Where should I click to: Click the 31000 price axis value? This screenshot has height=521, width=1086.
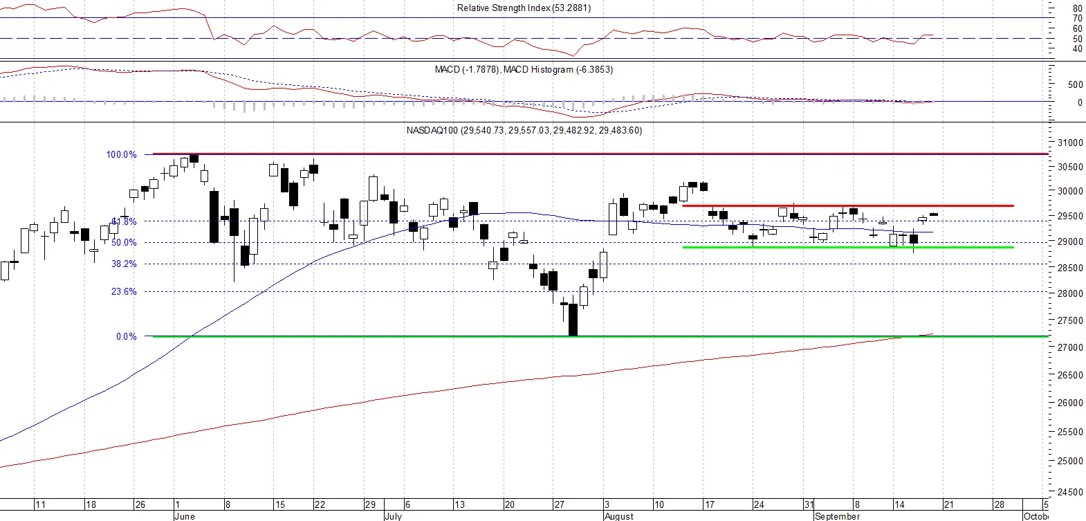[1070, 143]
